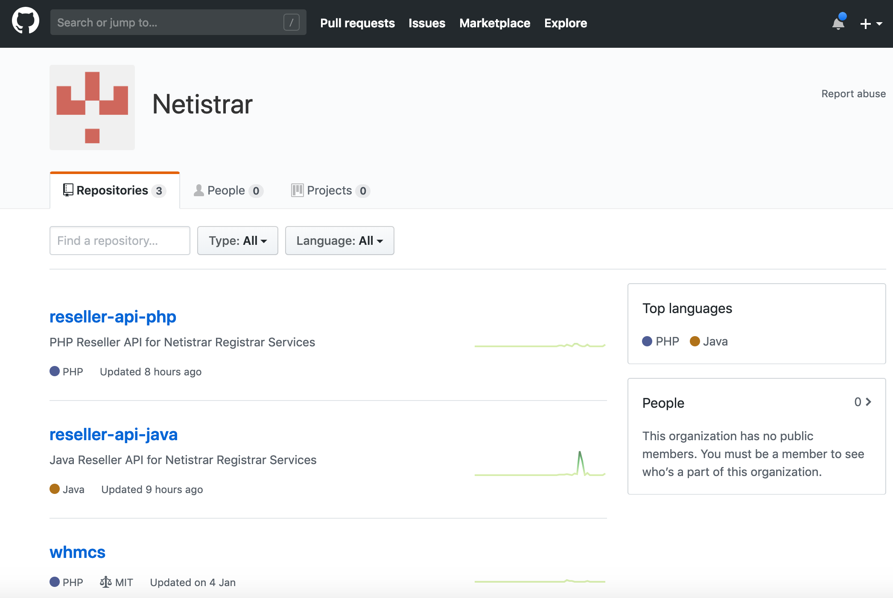
Task: Open the Explore page
Action: point(566,23)
